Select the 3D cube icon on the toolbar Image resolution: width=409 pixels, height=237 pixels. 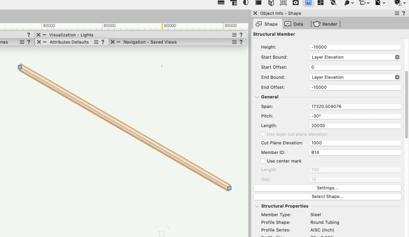pos(270,3)
